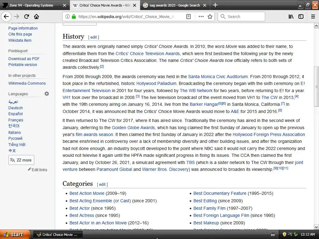Reload the current page

26,16
